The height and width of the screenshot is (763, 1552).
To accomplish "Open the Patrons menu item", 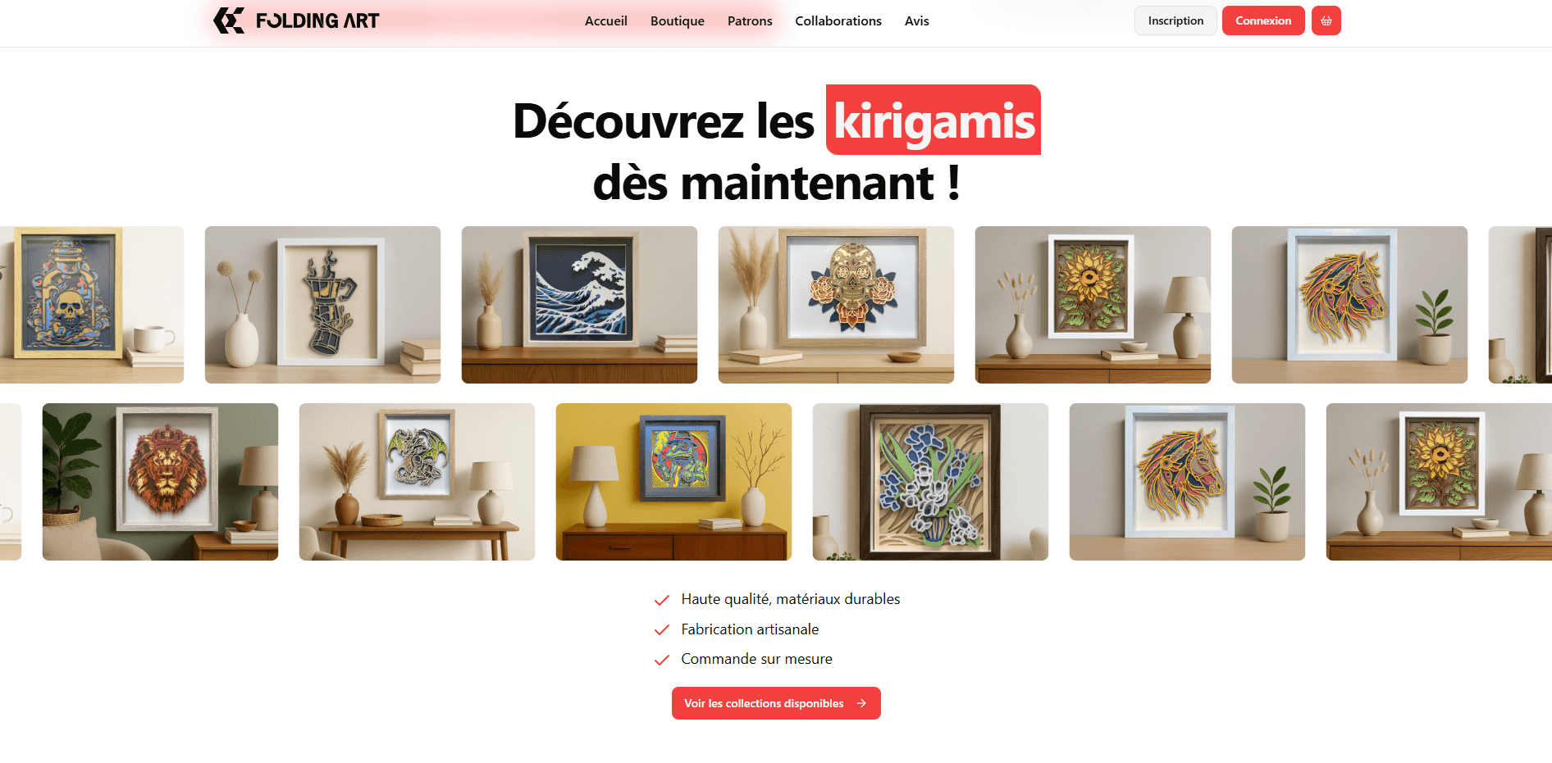I will (x=750, y=21).
